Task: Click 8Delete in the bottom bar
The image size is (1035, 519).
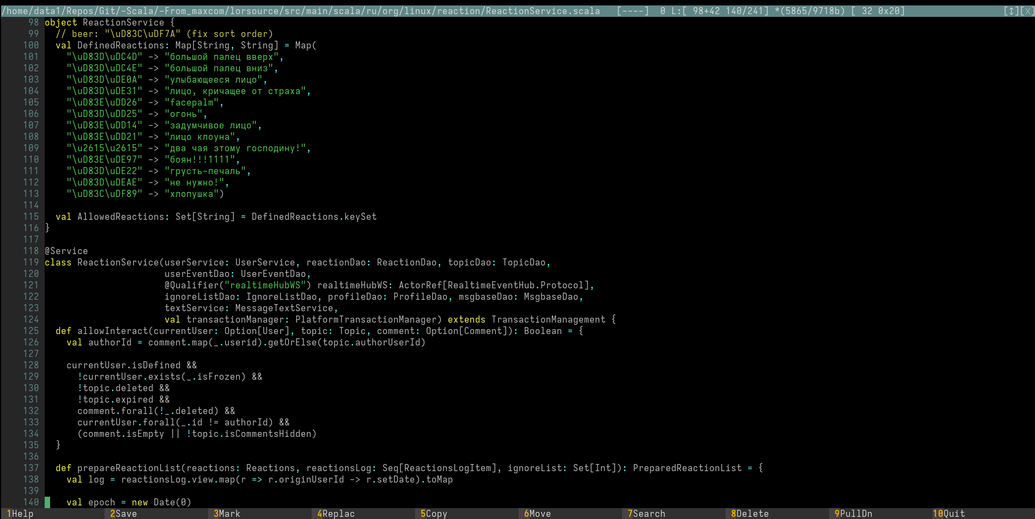Action: 750,514
